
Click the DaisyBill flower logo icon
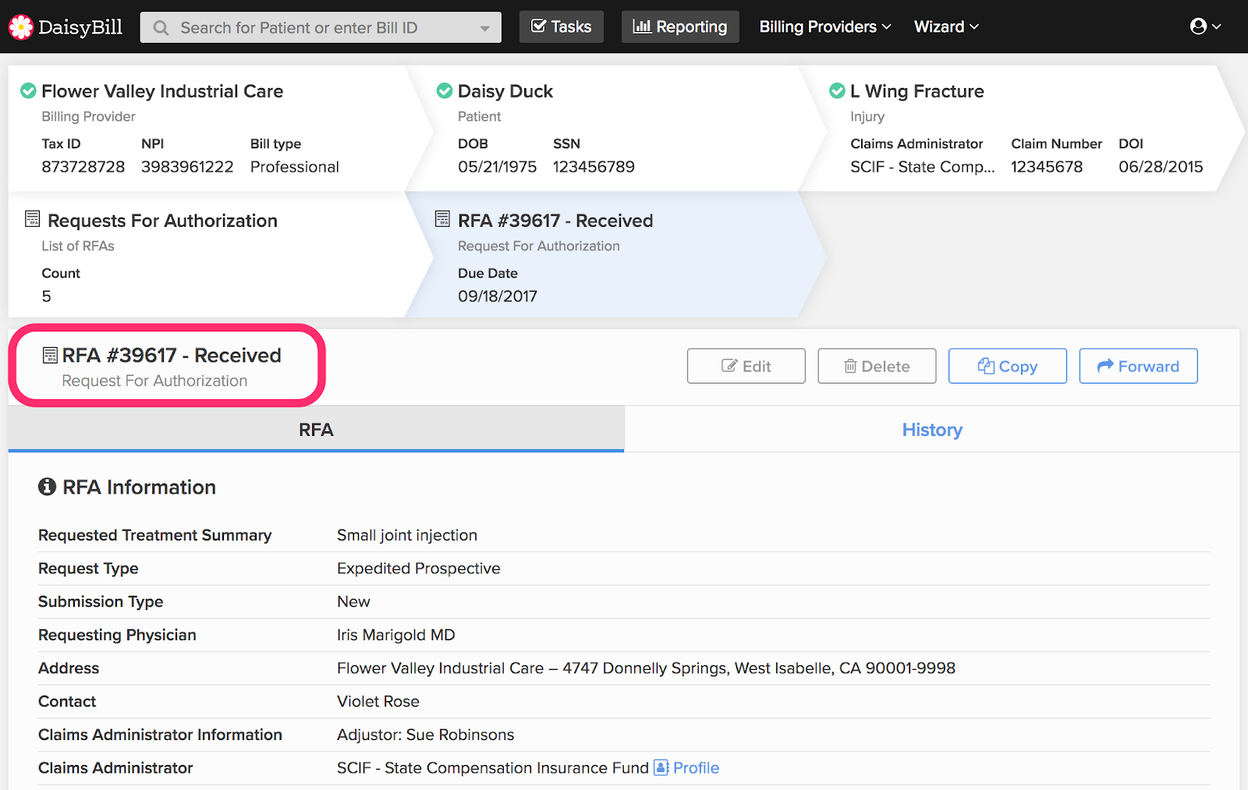[x=21, y=27]
